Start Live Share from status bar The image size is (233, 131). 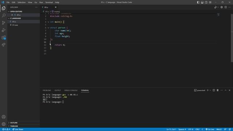(18, 130)
